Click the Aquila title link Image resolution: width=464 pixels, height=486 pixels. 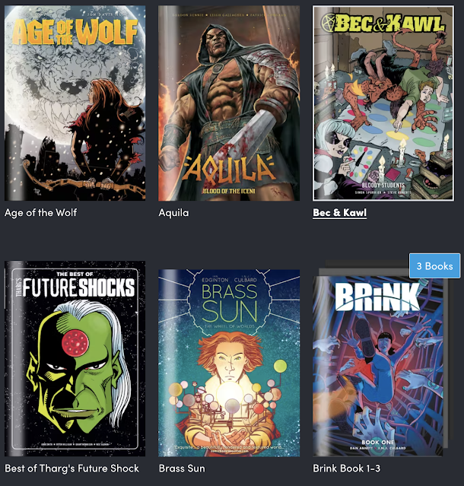tap(173, 213)
